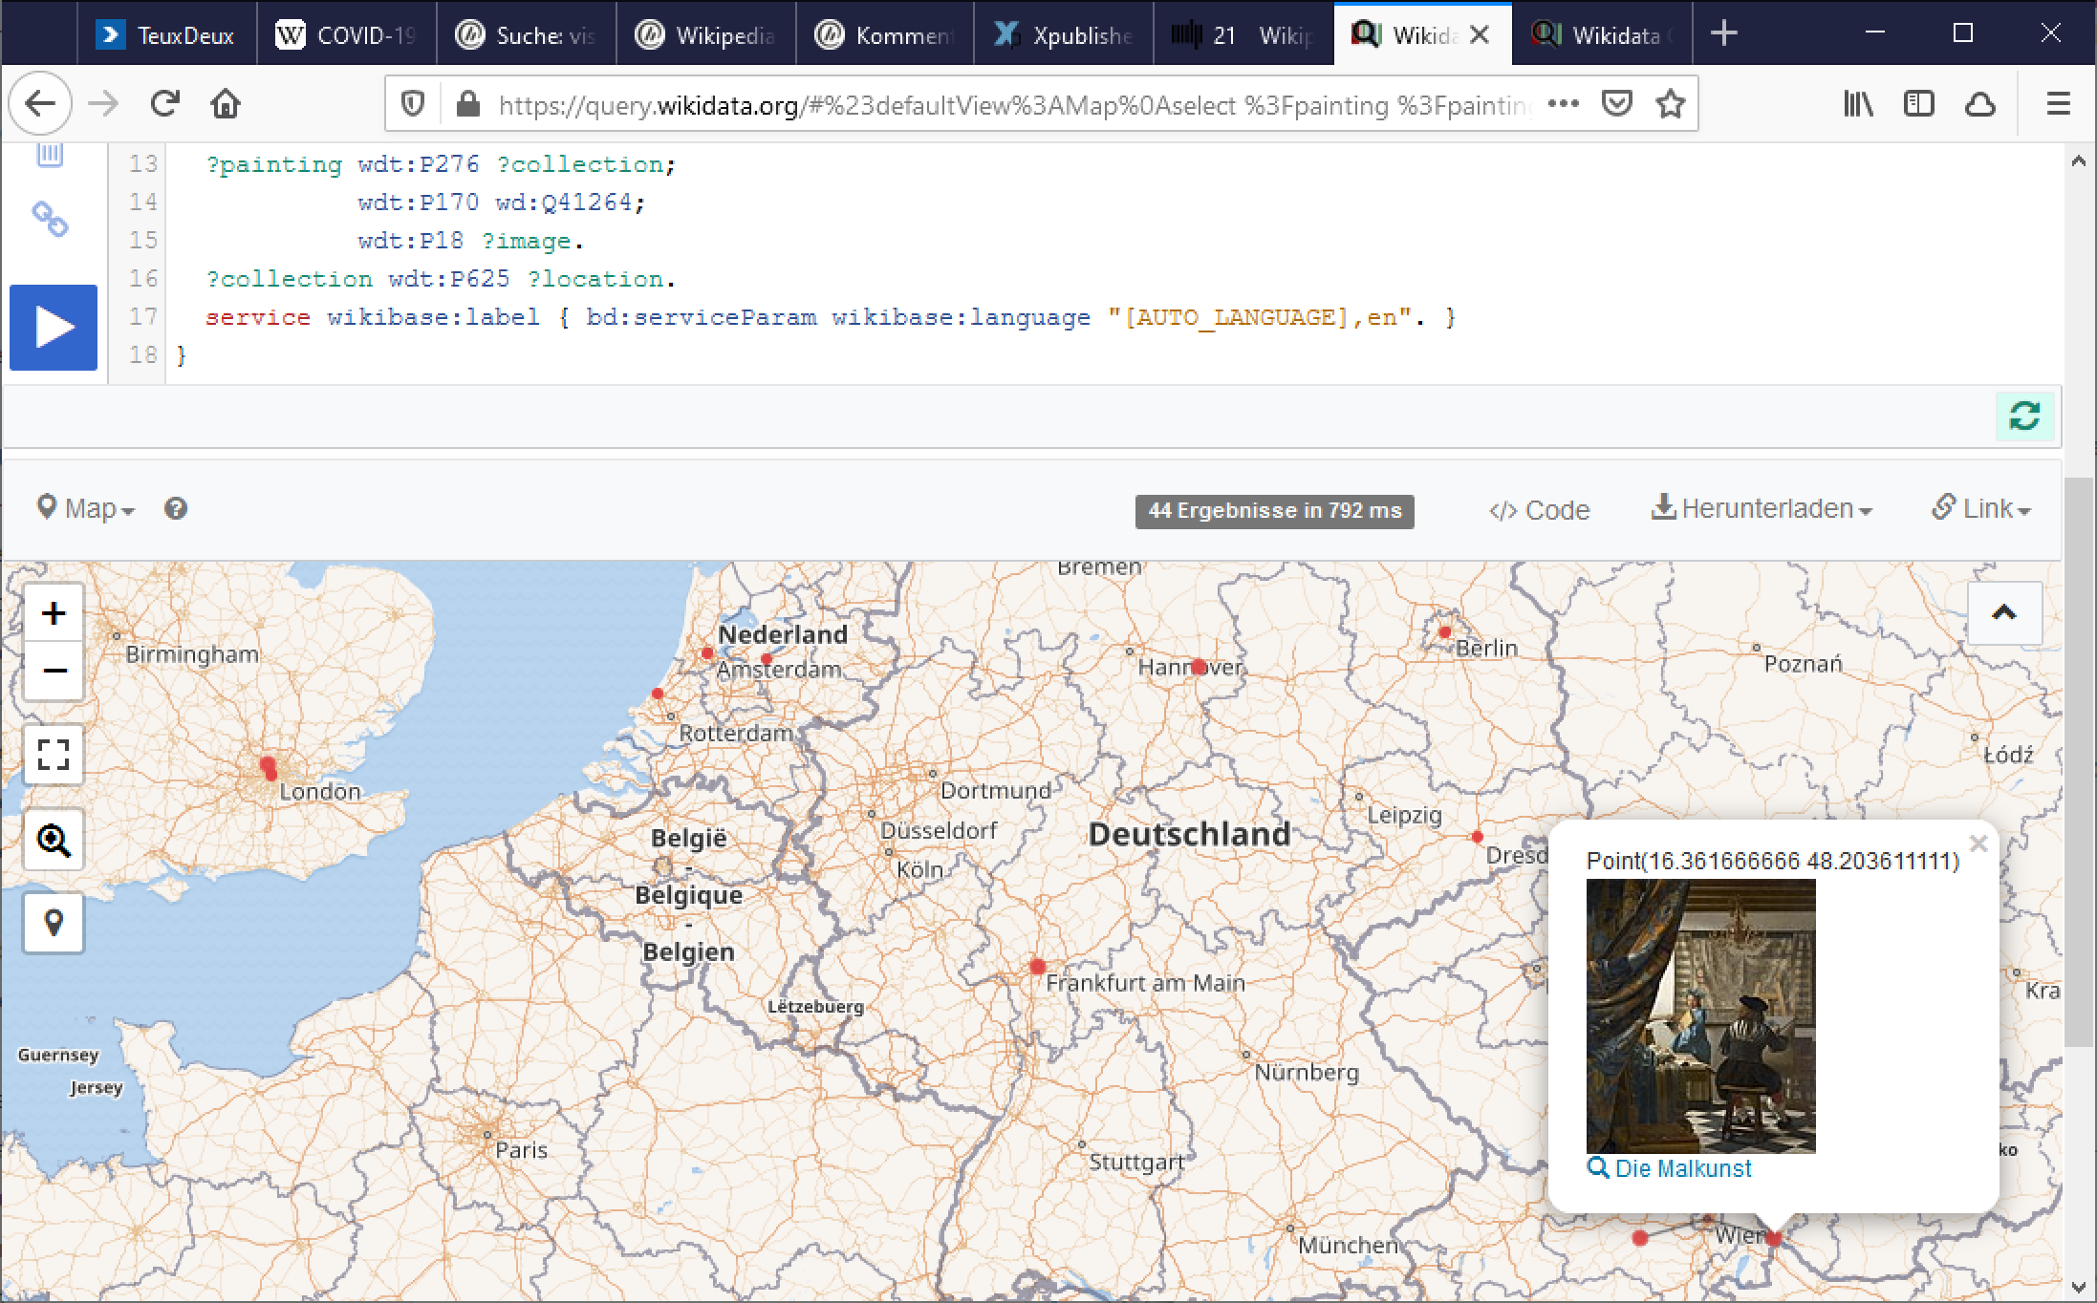
Task: Open the map help question mark
Action: [176, 508]
